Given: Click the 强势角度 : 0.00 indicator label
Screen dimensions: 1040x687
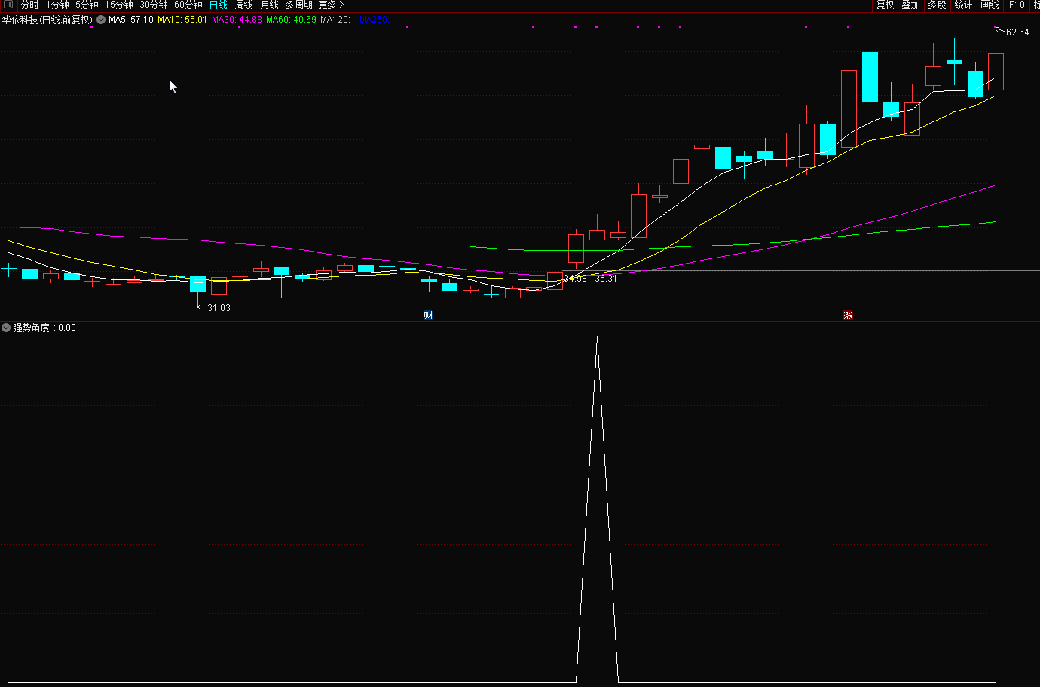Looking at the screenshot, I should (x=44, y=328).
